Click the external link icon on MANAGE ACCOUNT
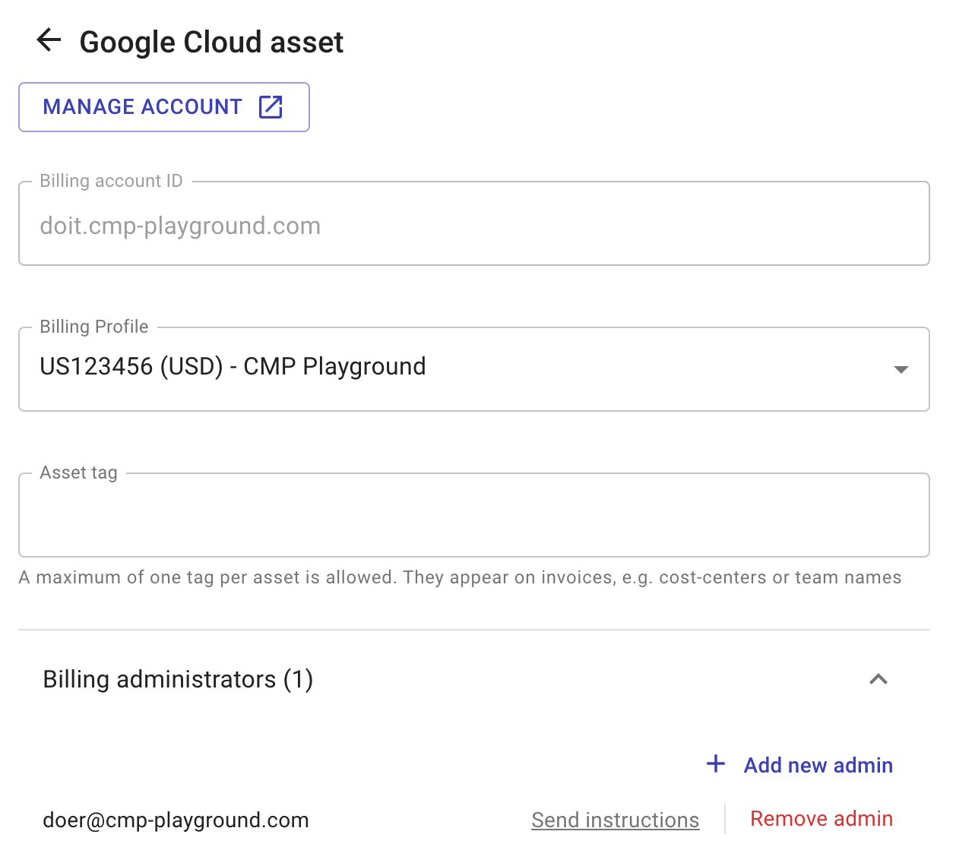 click(x=271, y=107)
